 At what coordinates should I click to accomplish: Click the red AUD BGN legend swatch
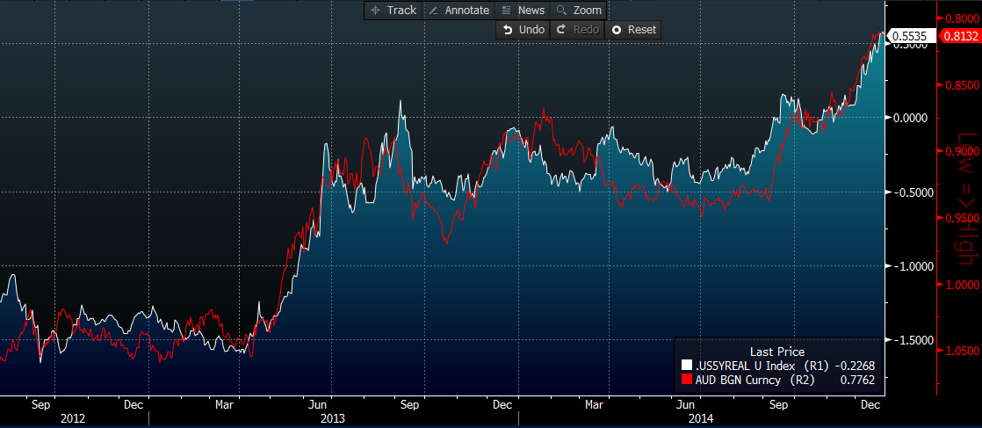[x=686, y=380]
